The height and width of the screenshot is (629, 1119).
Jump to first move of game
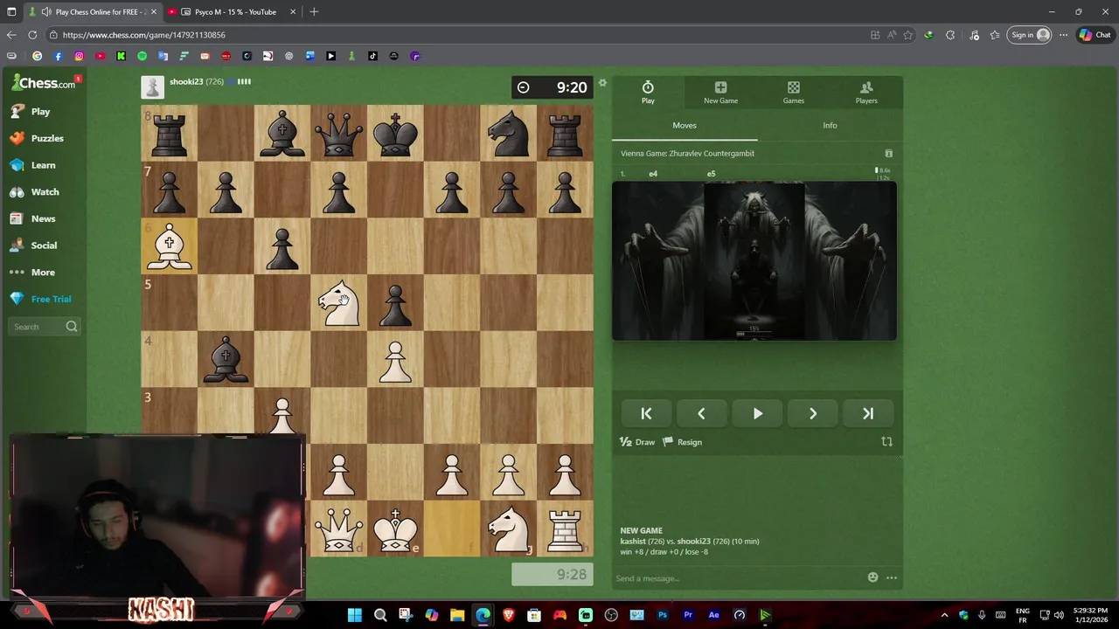pos(646,414)
